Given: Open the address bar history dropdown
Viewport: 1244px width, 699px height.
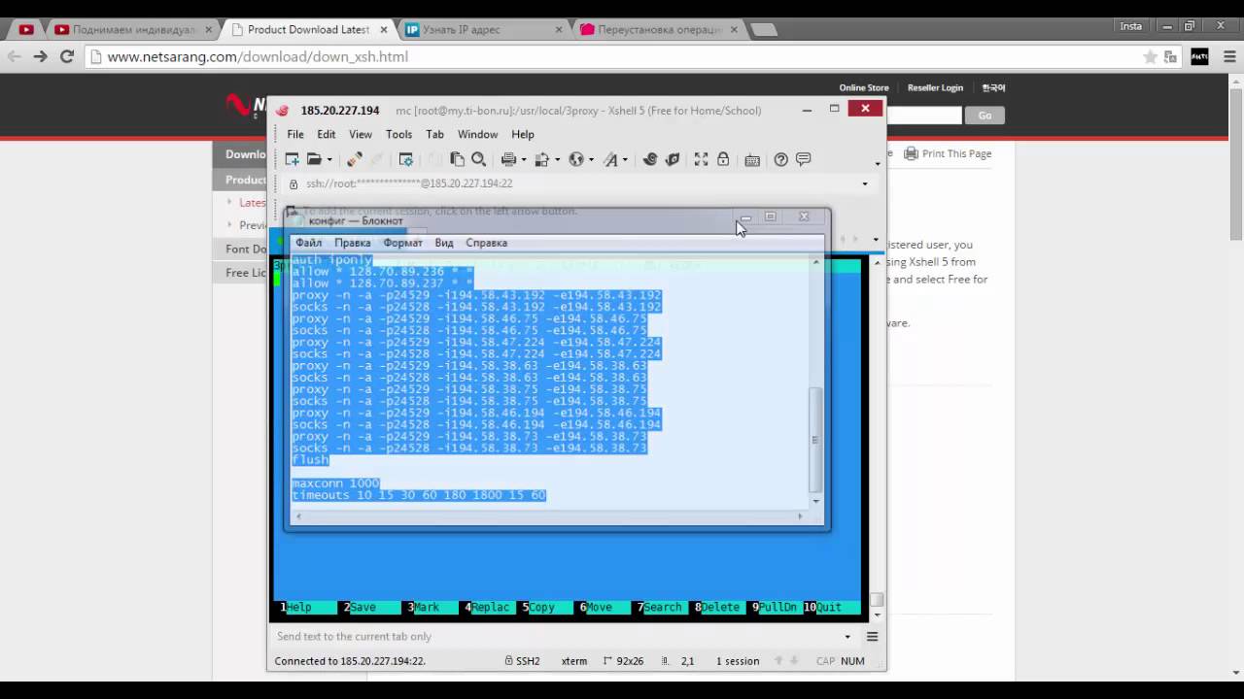Looking at the screenshot, I should click(865, 183).
